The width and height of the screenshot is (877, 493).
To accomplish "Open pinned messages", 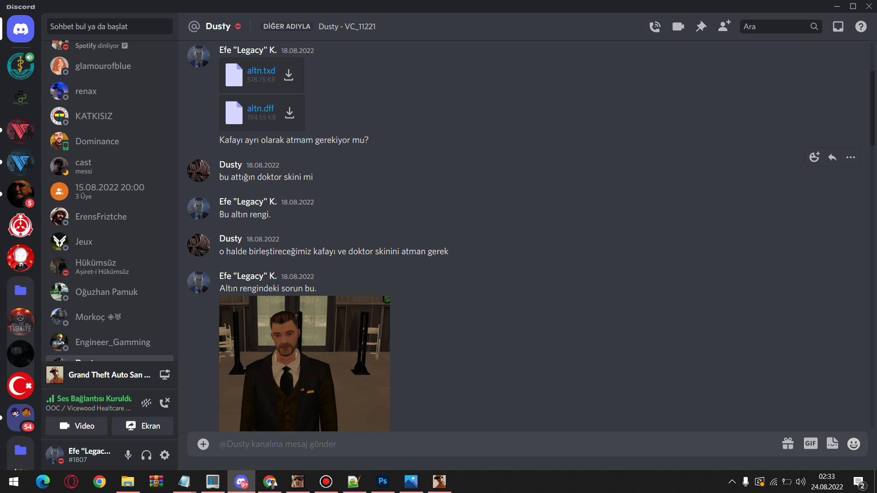I will 701,26.
